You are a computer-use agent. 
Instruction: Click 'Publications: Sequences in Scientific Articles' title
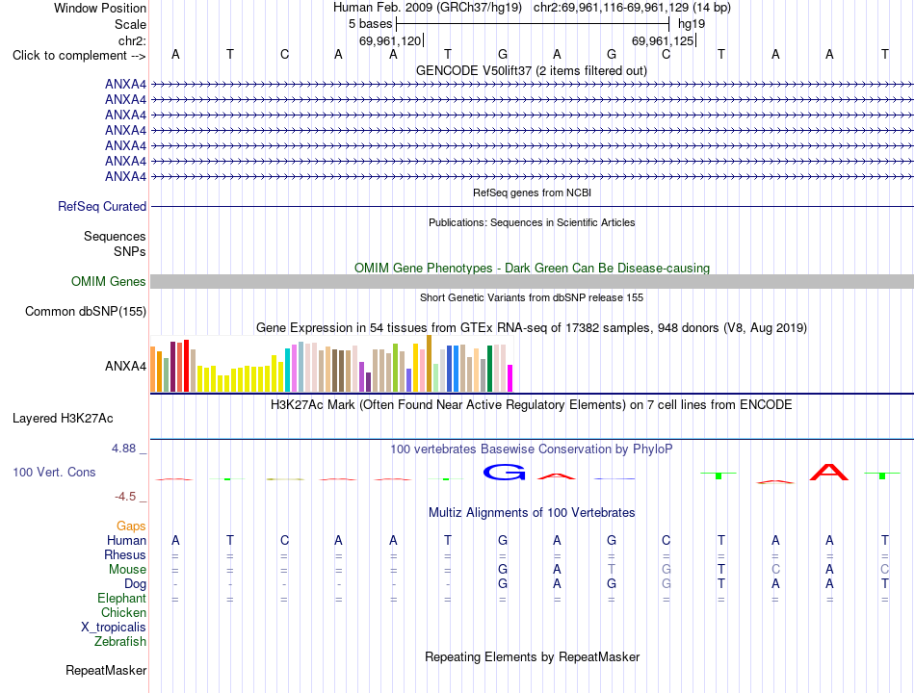point(532,222)
